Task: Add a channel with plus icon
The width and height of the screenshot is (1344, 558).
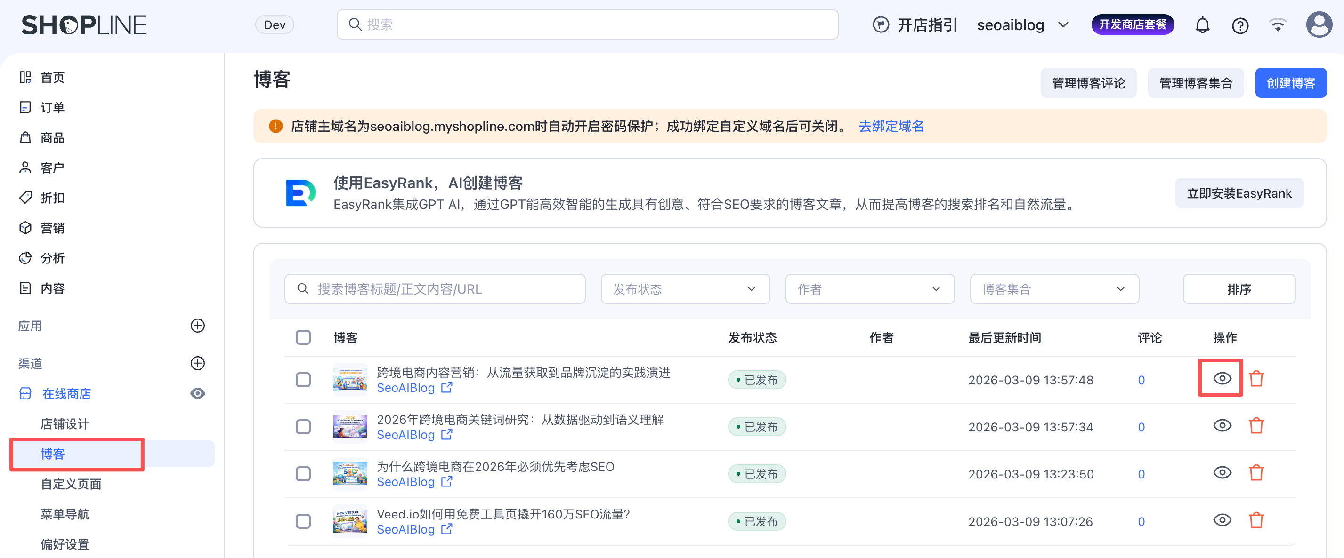Action: 198,363
